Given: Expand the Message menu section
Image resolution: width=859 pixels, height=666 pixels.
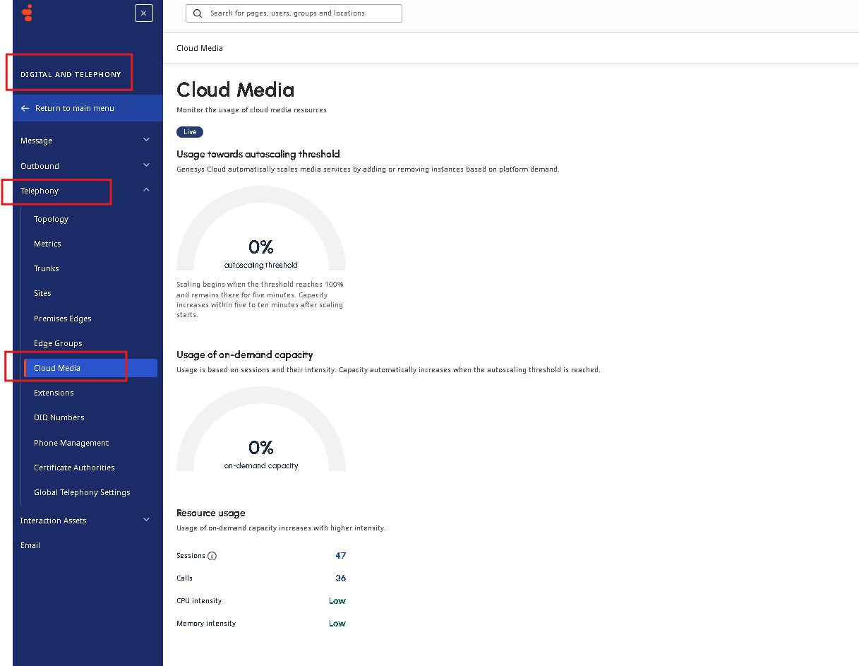Looking at the screenshot, I should click(146, 140).
